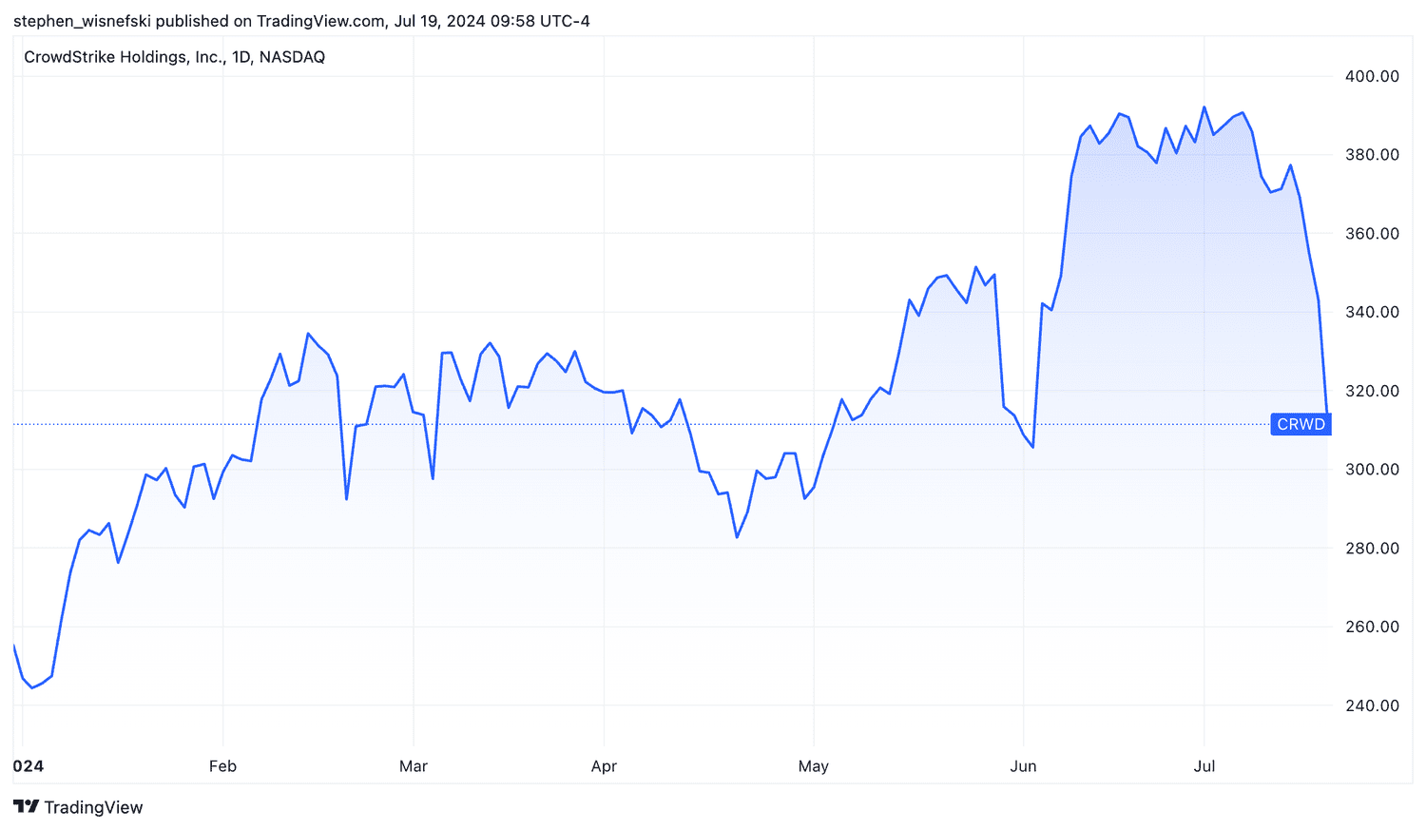The height and width of the screenshot is (830, 1426).
Task: Click the 400.00 price axis label
Action: 1372,76
